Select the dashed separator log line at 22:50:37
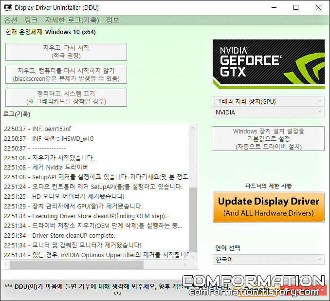330x301 pixels. pos(95,148)
